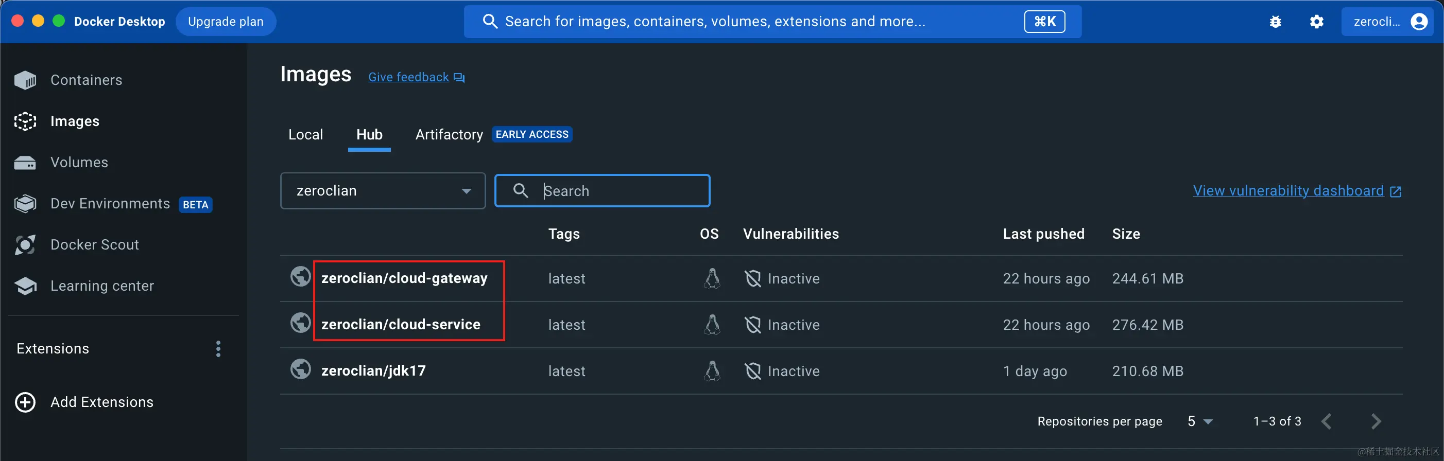Select the zeroclian/jdk17 repository row
1444x461 pixels.
point(373,371)
